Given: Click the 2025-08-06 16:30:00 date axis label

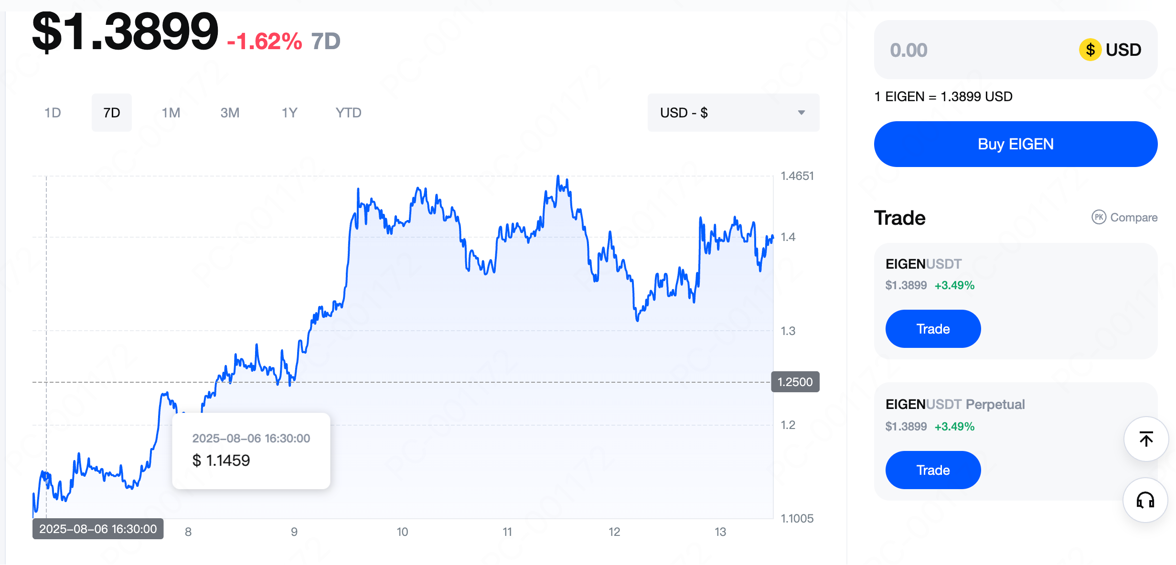Looking at the screenshot, I should click(x=98, y=529).
